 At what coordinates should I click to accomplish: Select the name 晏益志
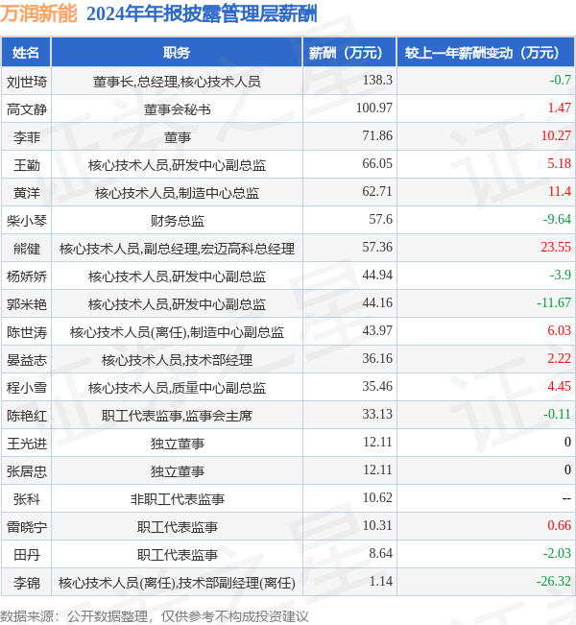[27, 360]
